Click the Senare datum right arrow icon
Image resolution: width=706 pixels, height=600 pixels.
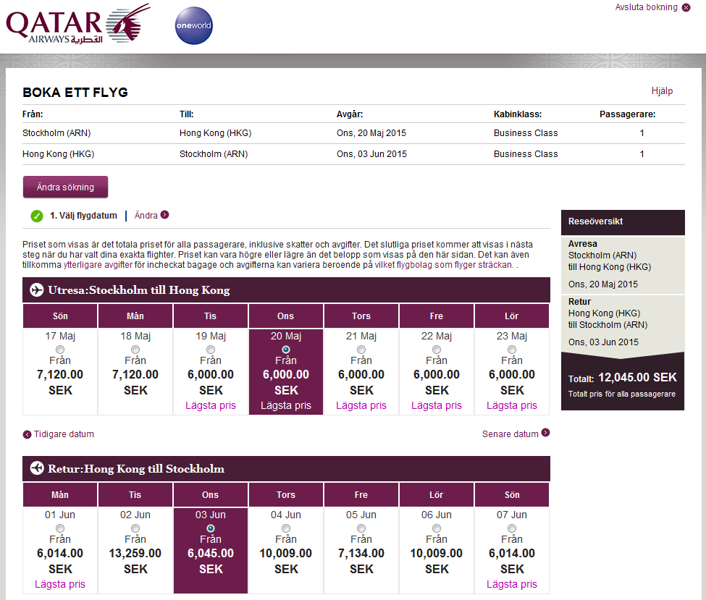(545, 434)
